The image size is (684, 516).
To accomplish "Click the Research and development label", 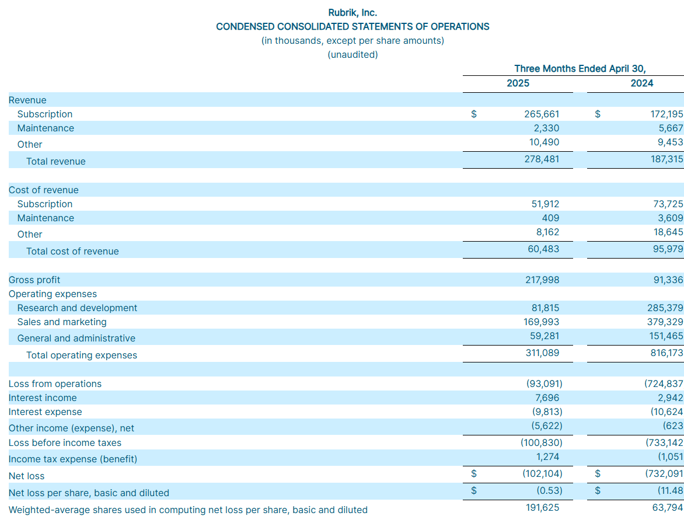I will point(77,308).
